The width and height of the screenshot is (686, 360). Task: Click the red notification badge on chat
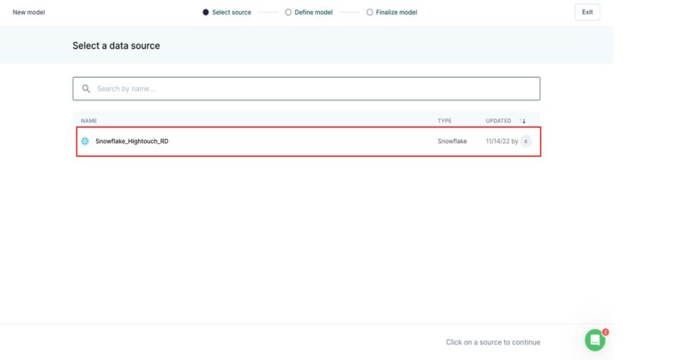[605, 332]
